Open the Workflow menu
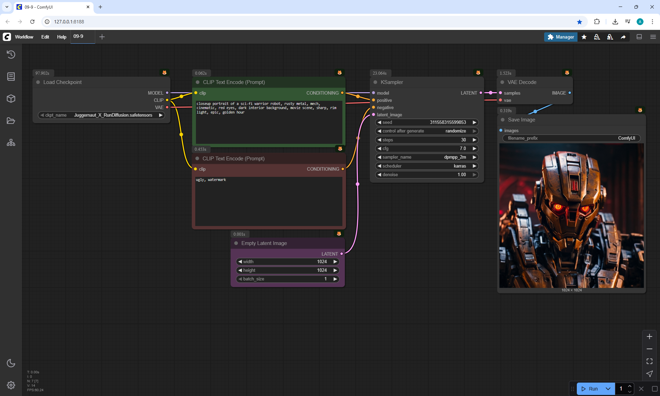This screenshot has height=396, width=660. pyautogui.click(x=24, y=37)
